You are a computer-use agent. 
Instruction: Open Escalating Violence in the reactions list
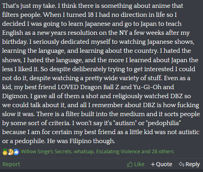(118, 152)
